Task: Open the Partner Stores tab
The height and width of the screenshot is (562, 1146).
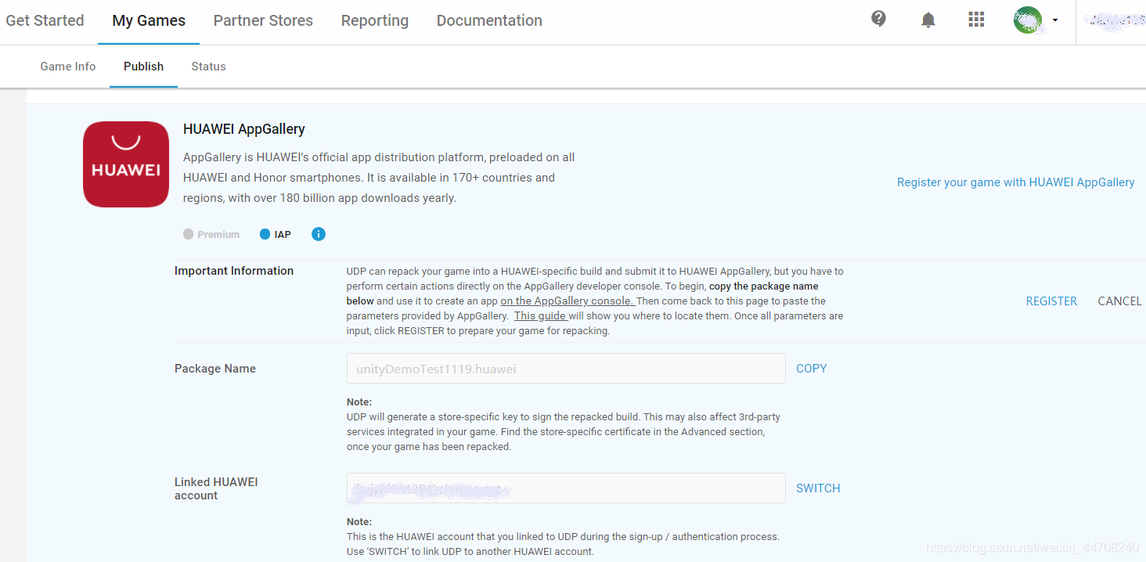Action: tap(263, 20)
